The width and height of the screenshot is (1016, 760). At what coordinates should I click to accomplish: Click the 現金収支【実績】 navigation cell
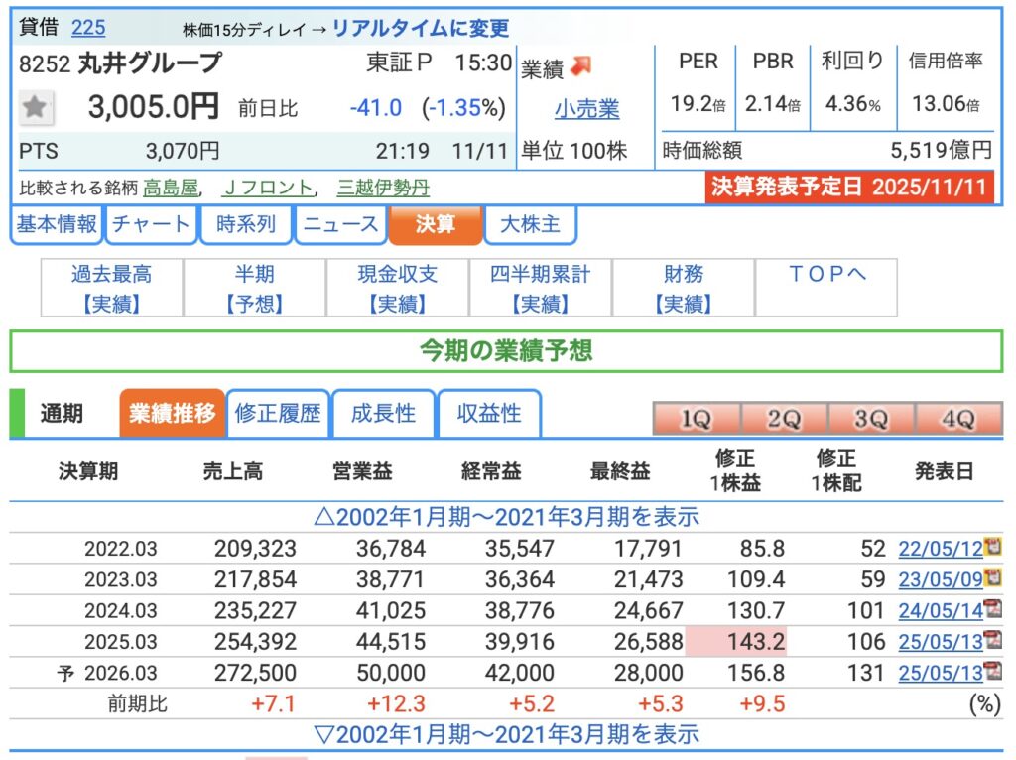coord(398,288)
